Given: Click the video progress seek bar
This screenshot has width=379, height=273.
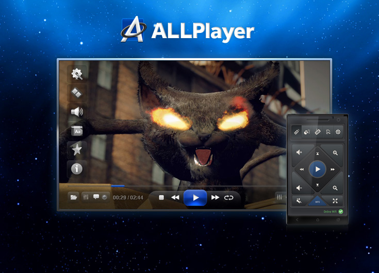Looking at the screenshot, I should 176,186.
